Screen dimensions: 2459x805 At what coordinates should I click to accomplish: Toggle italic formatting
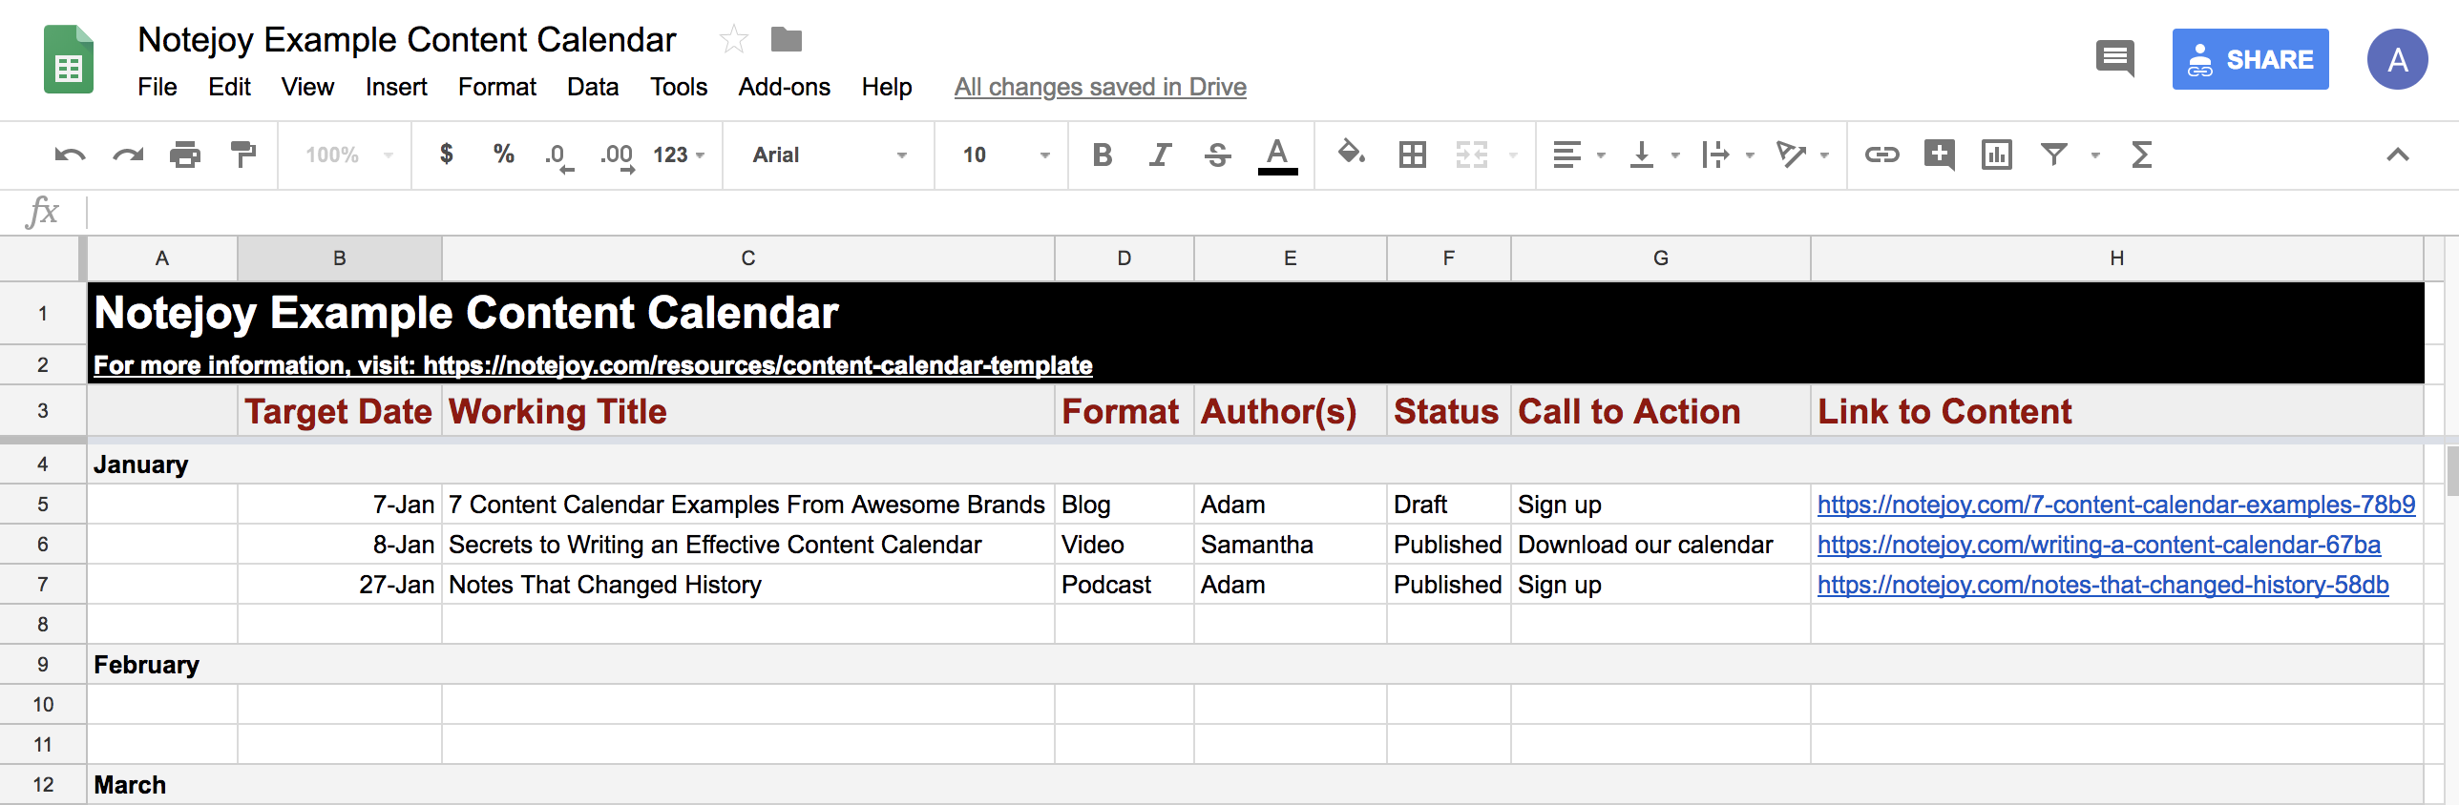pyautogui.click(x=1160, y=155)
